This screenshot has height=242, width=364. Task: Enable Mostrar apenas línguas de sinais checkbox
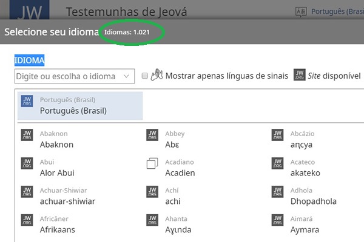(x=144, y=76)
